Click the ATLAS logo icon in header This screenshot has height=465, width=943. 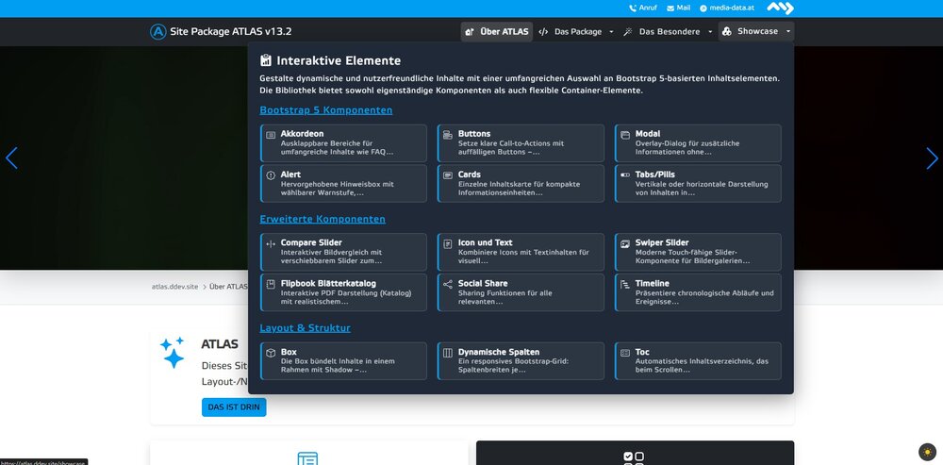coord(157,31)
